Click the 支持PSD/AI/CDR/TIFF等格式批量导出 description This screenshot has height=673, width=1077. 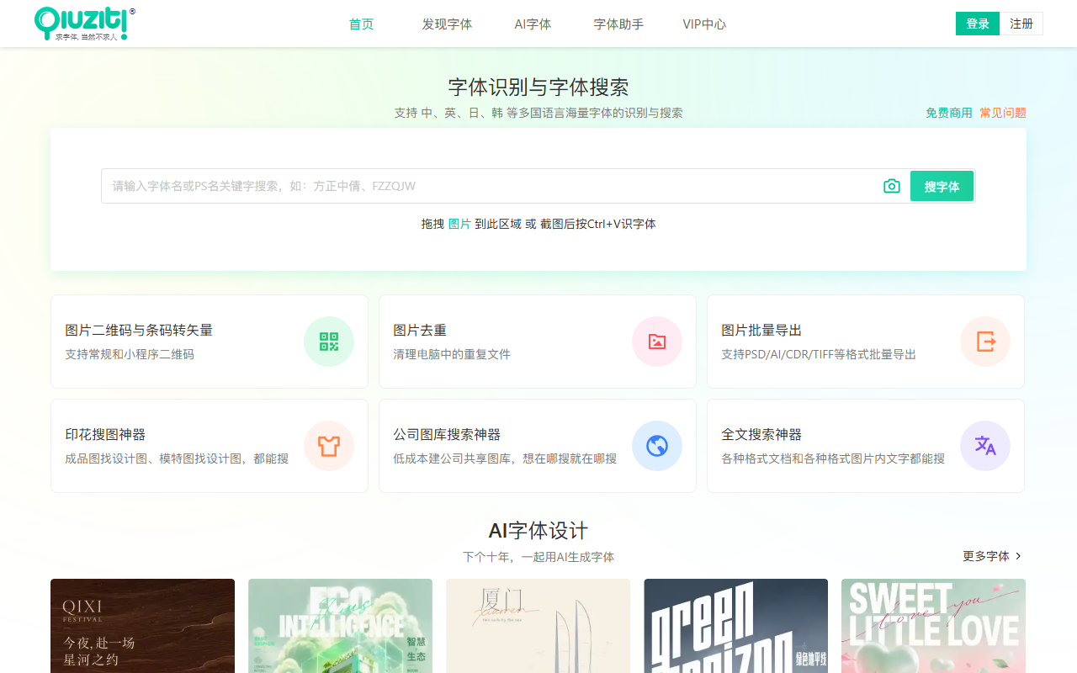(x=819, y=354)
